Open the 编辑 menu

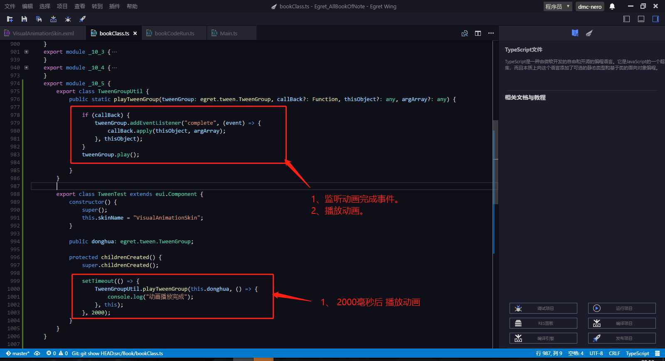[x=27, y=6]
